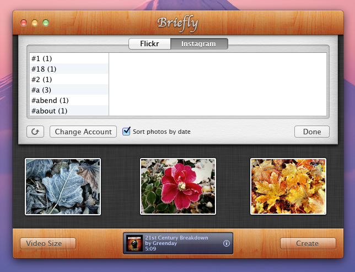Select the yellow autumn leaves photo
The width and height of the screenshot is (355, 272).
288,186
